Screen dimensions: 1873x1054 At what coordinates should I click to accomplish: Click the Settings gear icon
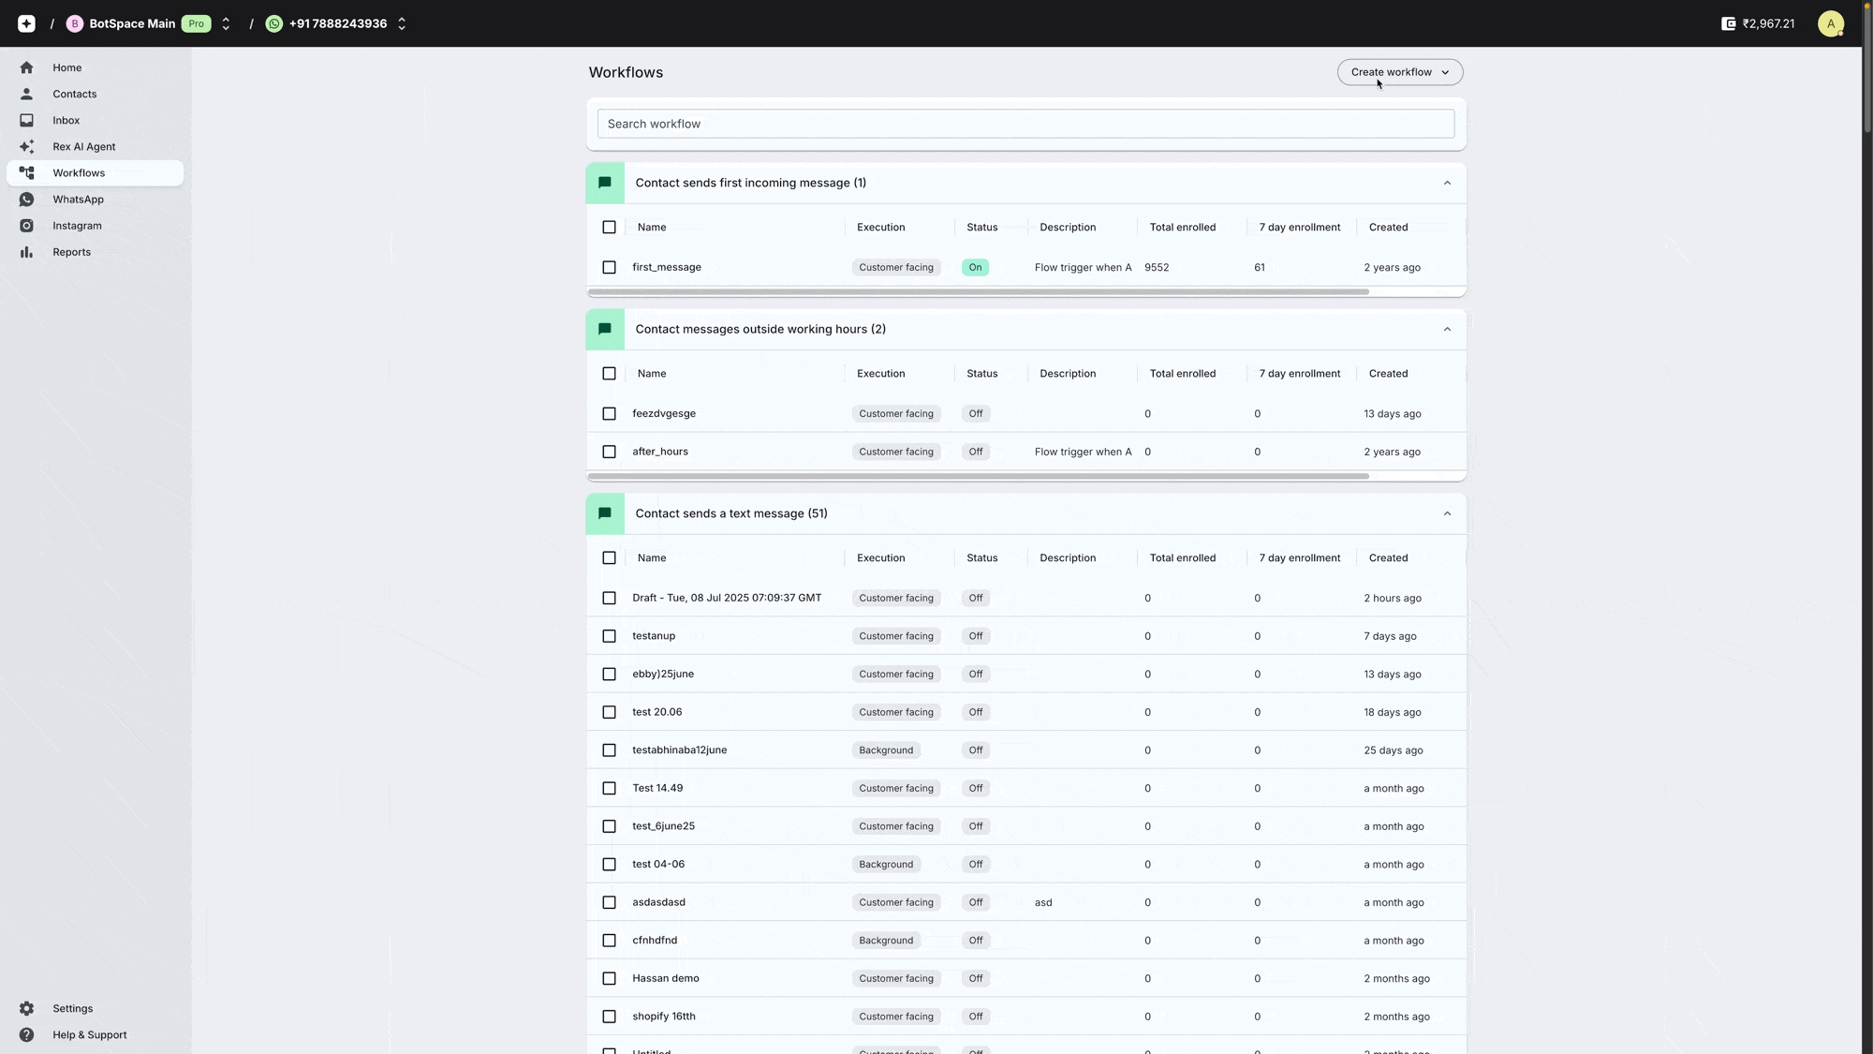pyautogui.click(x=26, y=1008)
